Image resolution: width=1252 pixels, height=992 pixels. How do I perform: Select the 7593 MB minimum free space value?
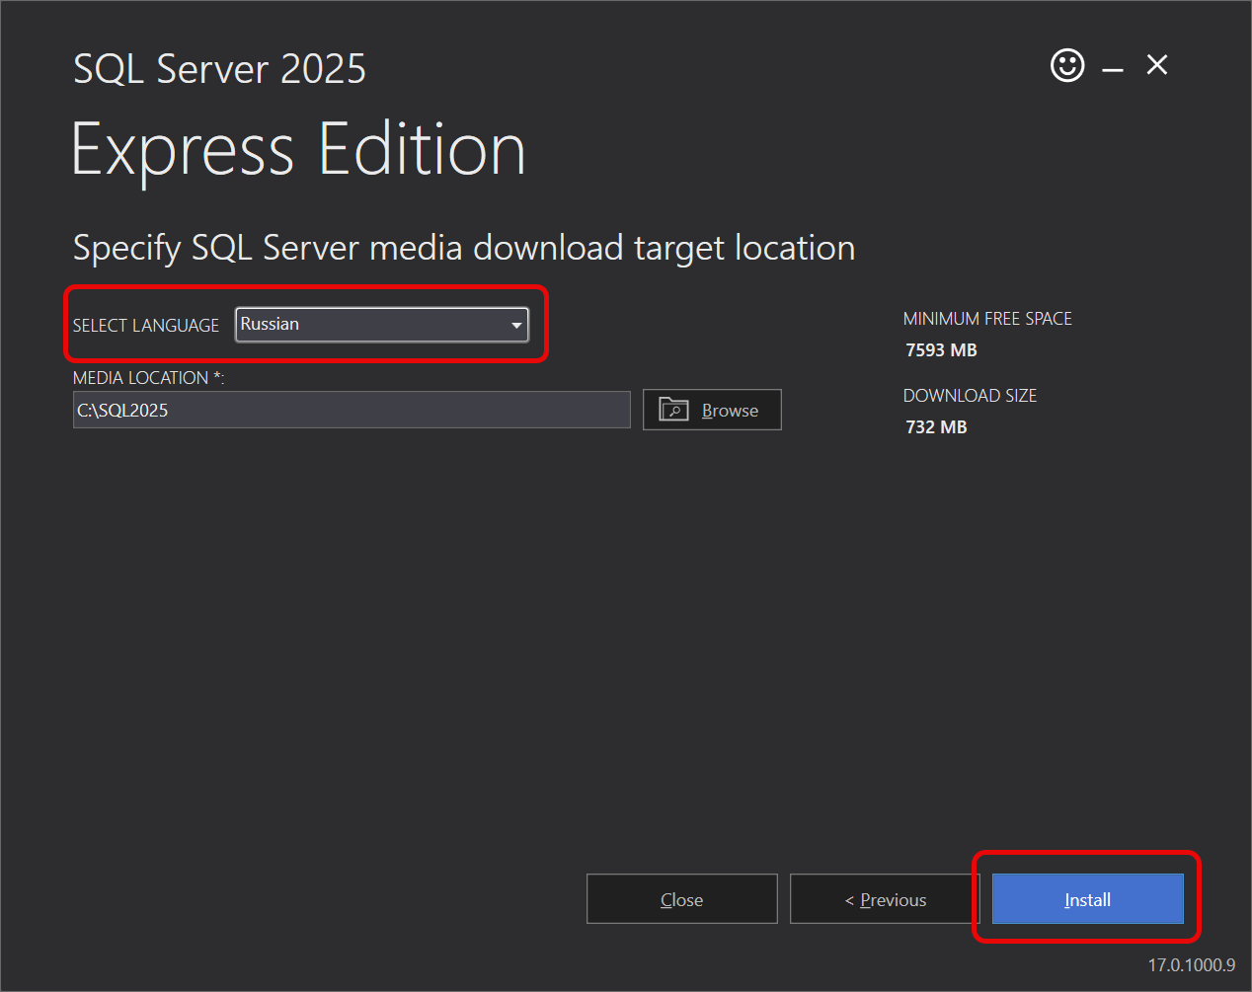(x=941, y=350)
